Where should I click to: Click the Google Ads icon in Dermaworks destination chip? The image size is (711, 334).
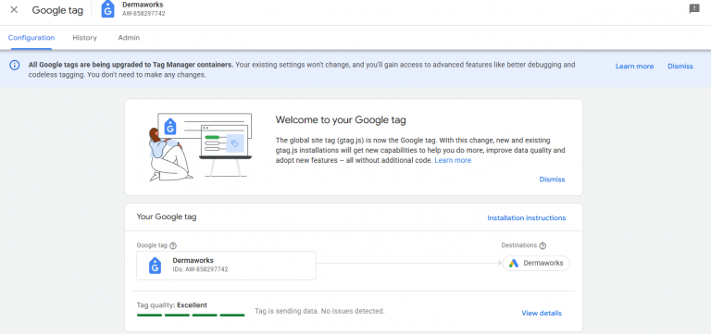coord(513,264)
